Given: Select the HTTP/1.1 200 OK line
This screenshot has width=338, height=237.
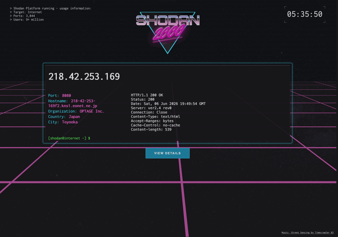Looking at the screenshot, I should pos(147,95).
